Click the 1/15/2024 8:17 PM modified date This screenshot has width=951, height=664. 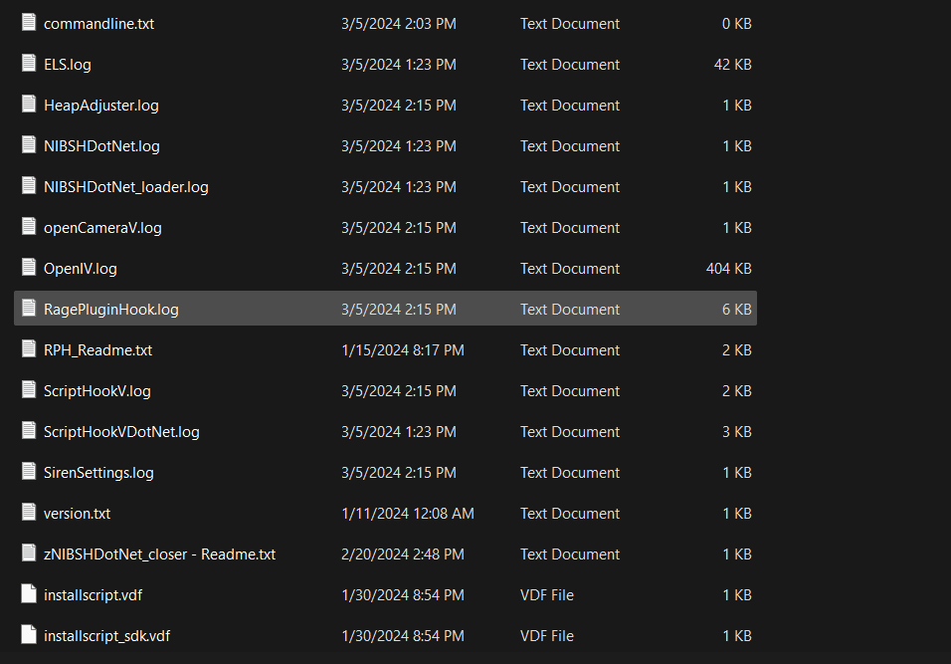tap(402, 350)
